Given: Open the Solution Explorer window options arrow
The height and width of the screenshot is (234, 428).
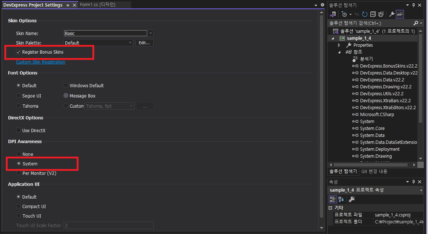Looking at the screenshot, I should pyautogui.click(x=408, y=5).
